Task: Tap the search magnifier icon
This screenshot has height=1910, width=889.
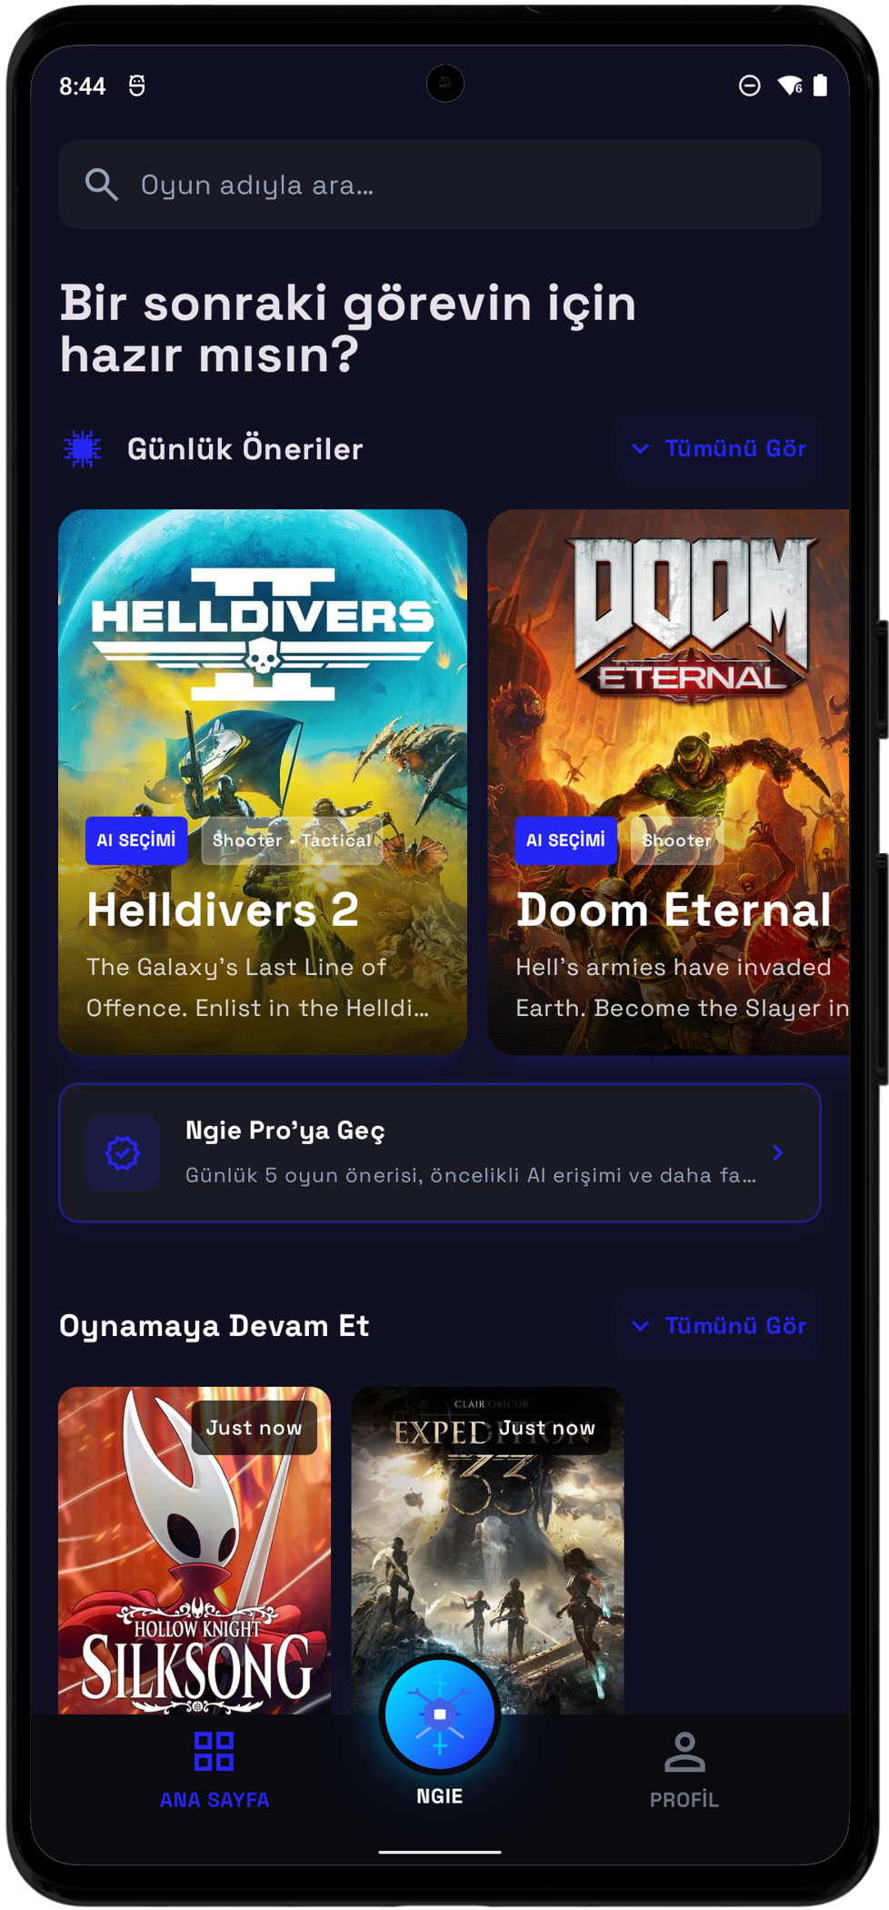Action: tap(101, 185)
